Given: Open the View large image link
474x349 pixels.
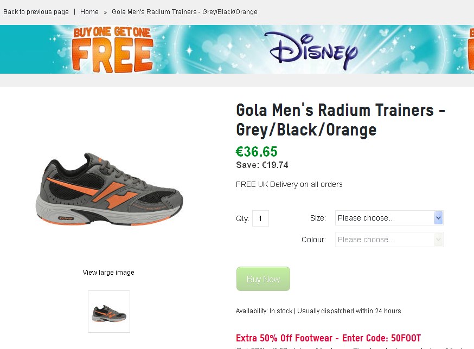Looking at the screenshot, I should click(x=108, y=273).
